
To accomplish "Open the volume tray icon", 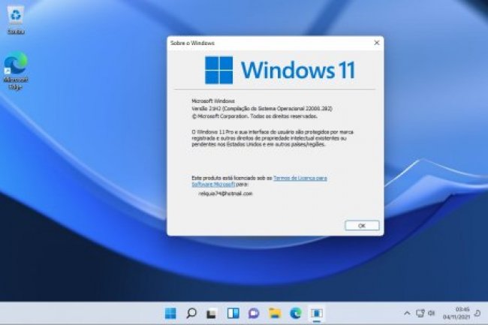I will click(431, 313).
